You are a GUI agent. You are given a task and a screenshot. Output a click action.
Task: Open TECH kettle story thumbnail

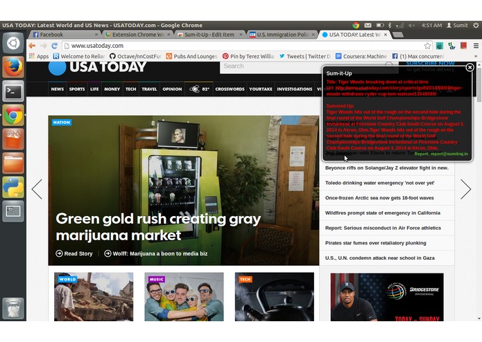click(275, 297)
